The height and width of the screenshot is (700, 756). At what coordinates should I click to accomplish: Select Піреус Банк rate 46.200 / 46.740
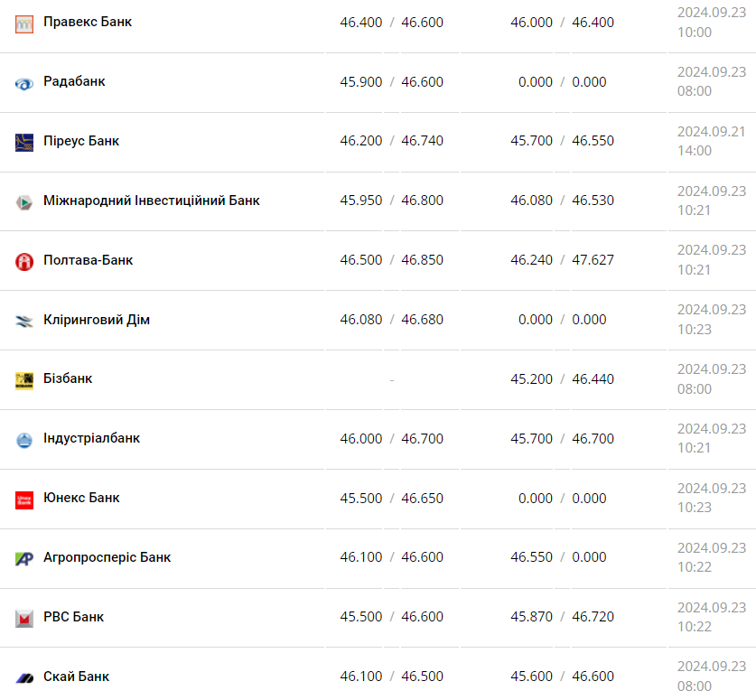tap(391, 141)
